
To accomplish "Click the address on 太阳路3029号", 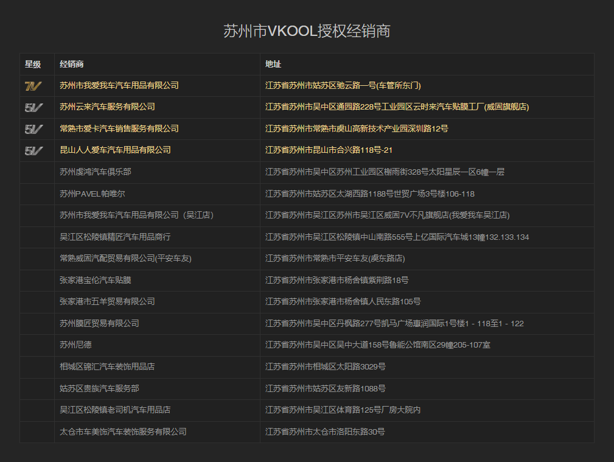I will pos(325,366).
